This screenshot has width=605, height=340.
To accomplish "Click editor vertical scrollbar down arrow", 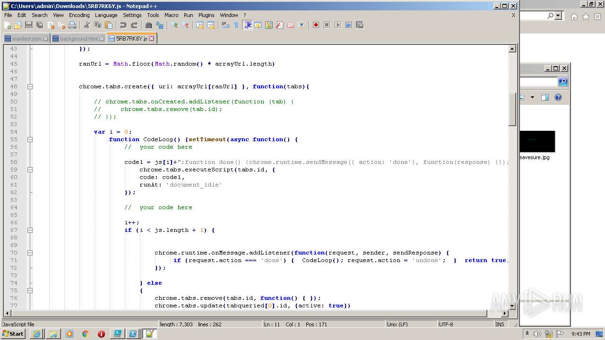I will click(x=512, y=306).
